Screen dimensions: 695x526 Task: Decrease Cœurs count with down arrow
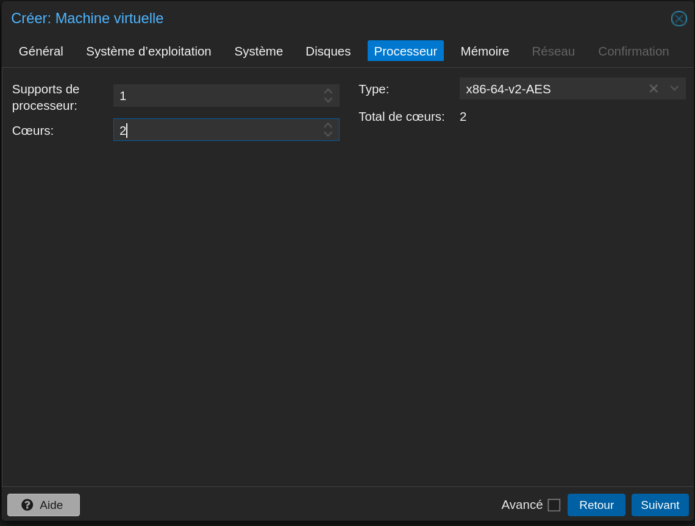pos(328,134)
